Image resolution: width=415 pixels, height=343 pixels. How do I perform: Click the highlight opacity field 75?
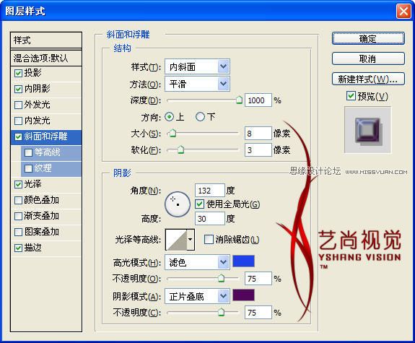pyautogui.click(x=258, y=279)
